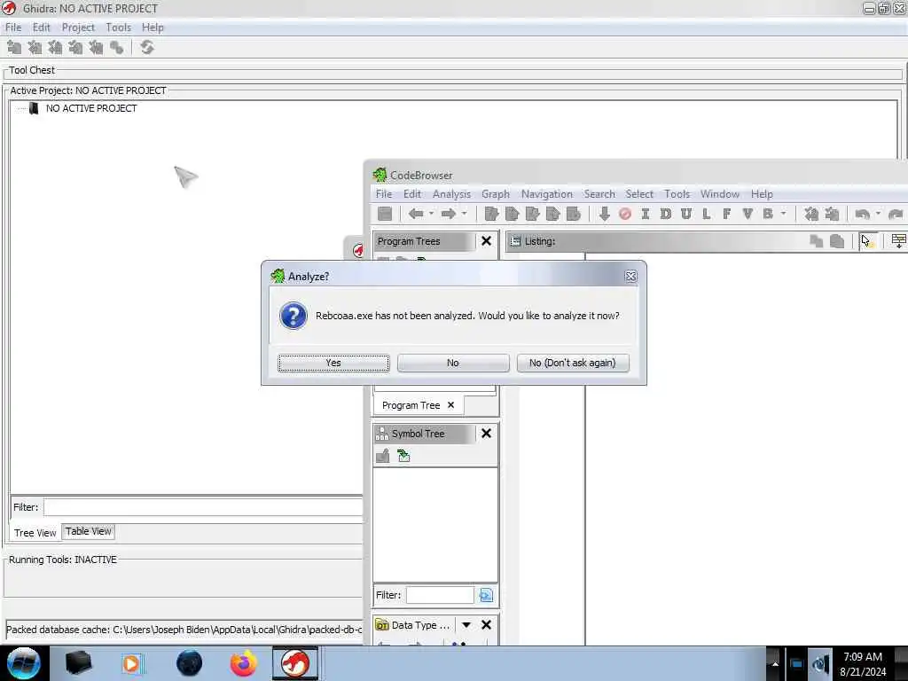Click the Ghidra dragon icon in taskbar
The image size is (908, 681).
click(295, 663)
